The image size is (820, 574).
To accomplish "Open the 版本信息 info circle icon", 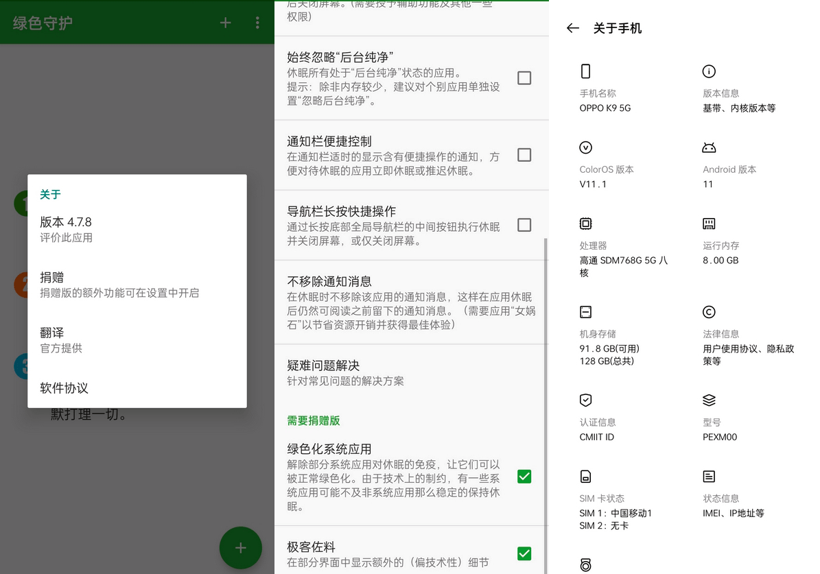I will coord(709,71).
